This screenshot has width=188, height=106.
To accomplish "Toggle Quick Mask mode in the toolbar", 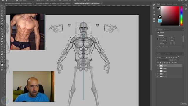I will (2, 67).
